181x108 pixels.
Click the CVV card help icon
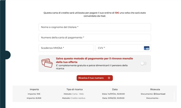click(x=147, y=48)
